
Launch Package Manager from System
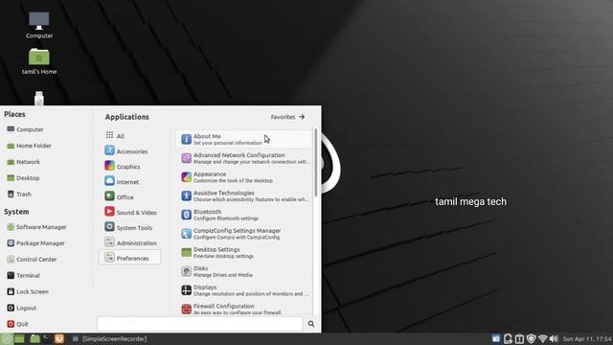tap(35, 242)
